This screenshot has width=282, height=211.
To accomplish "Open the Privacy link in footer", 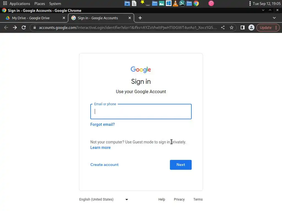I will [179, 199].
